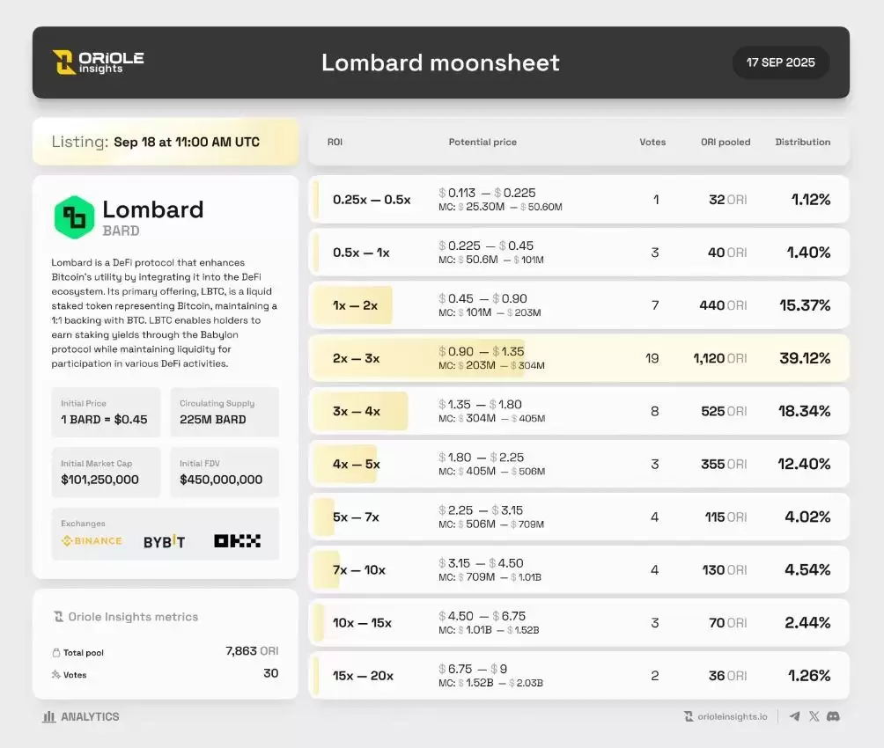This screenshot has width=884, height=748.
Task: Click the Analytics bar chart icon
Action: click(x=49, y=716)
